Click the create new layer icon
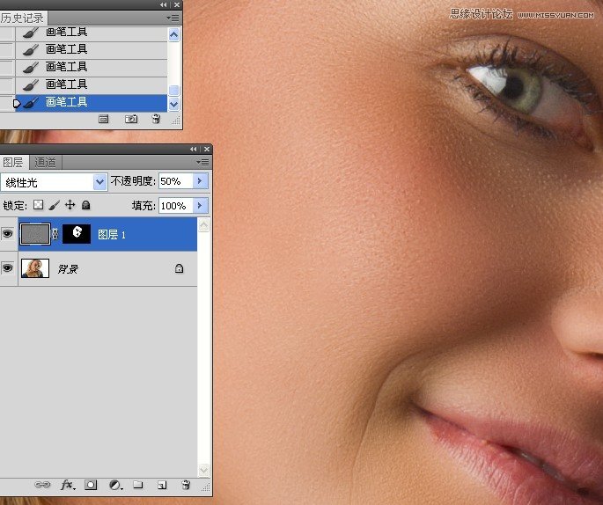603x505 pixels. click(x=162, y=485)
